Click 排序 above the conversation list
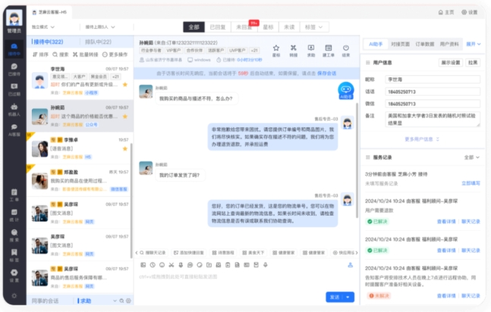Viewport: 491px width, 312px height. pyautogui.click(x=41, y=55)
